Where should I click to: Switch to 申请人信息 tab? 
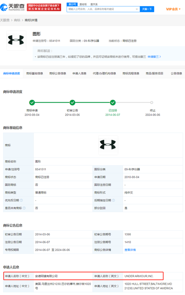(x=79, y=73)
